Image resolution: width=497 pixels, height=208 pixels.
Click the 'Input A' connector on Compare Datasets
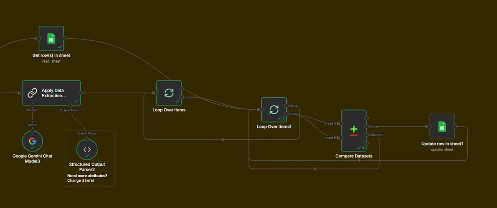341,123
